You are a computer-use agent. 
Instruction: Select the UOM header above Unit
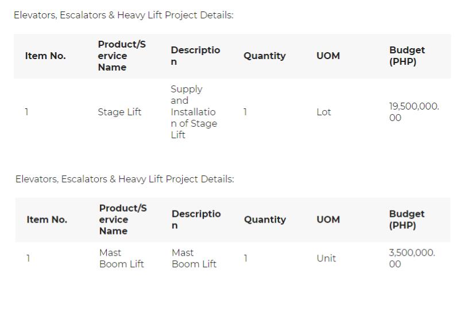point(328,220)
